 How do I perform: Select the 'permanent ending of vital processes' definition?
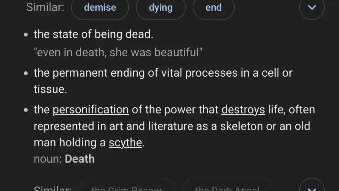(163, 73)
